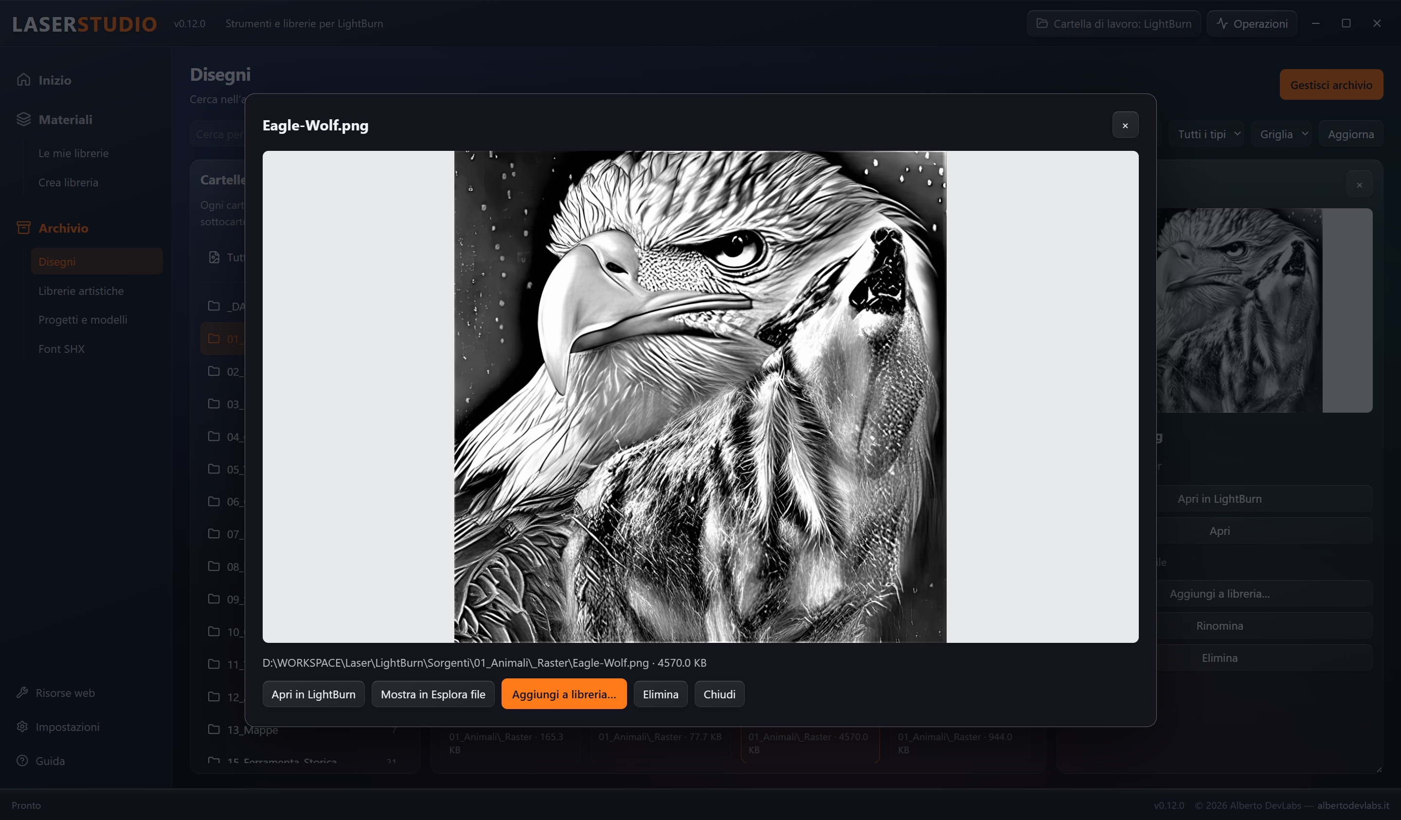Open the Tutti i tipi dropdown

(x=1206, y=134)
